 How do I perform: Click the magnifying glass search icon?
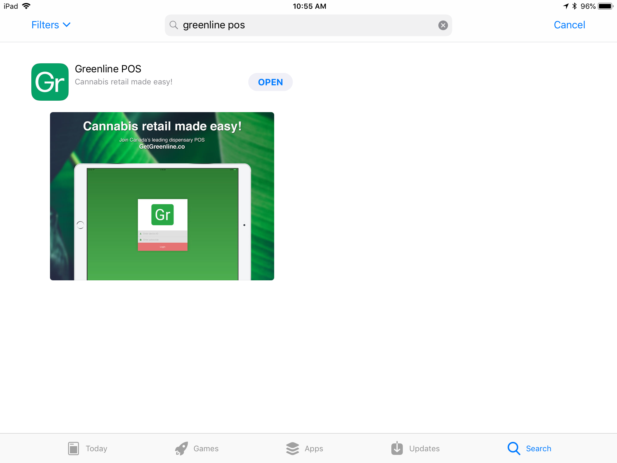coord(174,25)
